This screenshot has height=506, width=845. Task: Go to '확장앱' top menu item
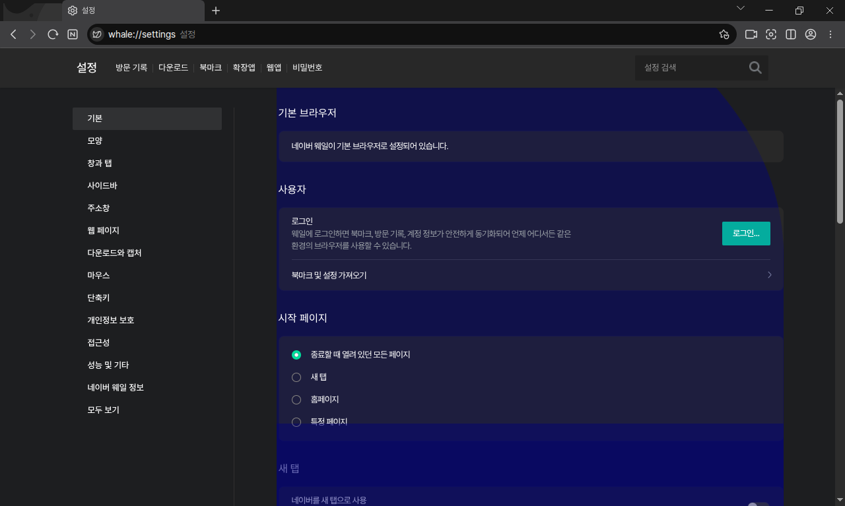pyautogui.click(x=244, y=67)
